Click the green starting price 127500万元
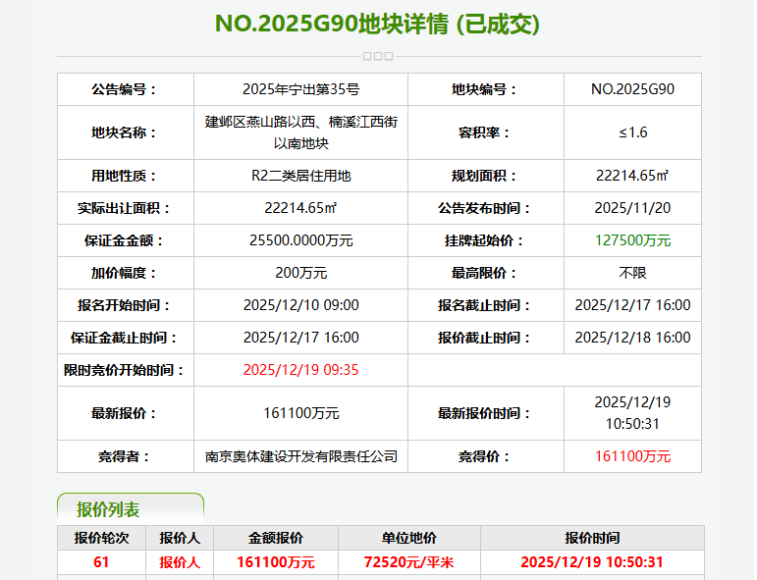Screen dimensions: 757x580 (632, 240)
